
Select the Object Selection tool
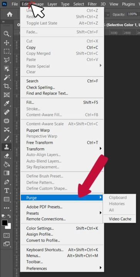pos(7,68)
